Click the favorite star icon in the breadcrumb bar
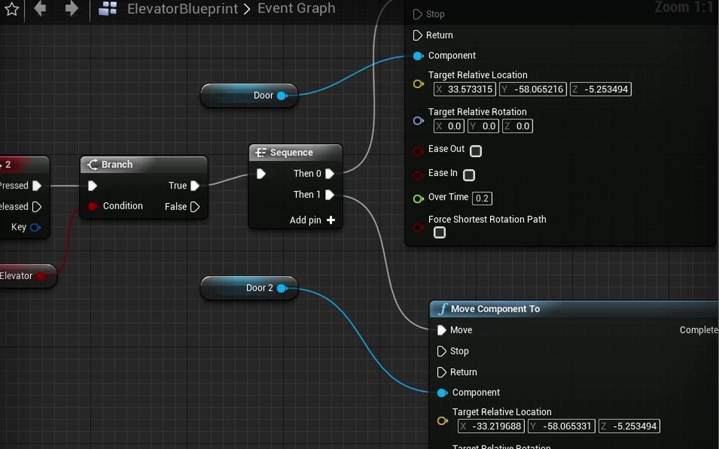 pos(11,9)
